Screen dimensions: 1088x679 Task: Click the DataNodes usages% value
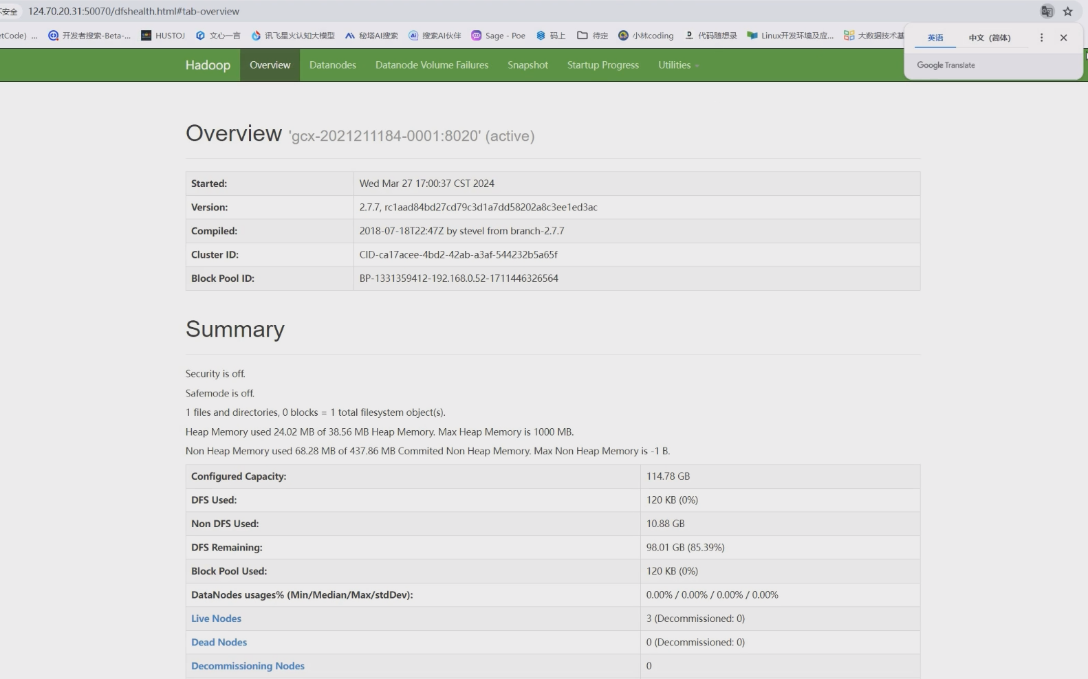pos(712,595)
